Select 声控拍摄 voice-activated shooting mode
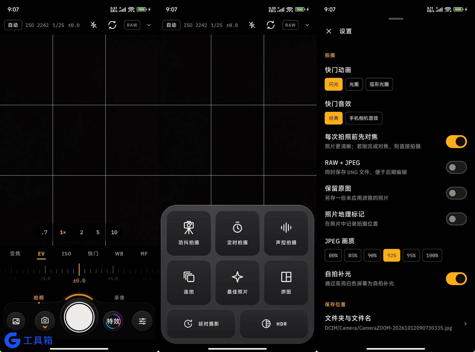Viewport: 475px width, 352px height. [286, 233]
